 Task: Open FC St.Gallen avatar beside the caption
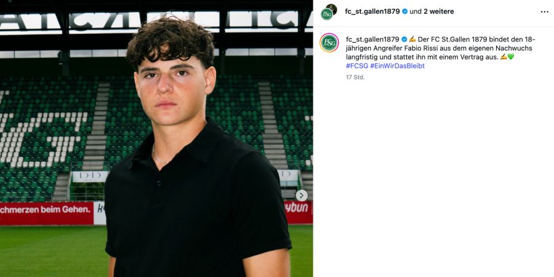(x=329, y=42)
